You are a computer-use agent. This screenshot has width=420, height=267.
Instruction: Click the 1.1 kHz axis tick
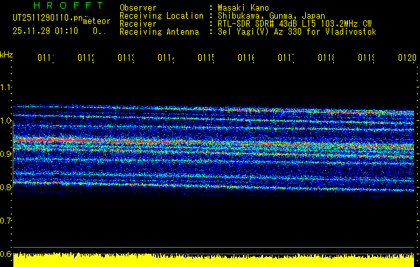point(7,87)
